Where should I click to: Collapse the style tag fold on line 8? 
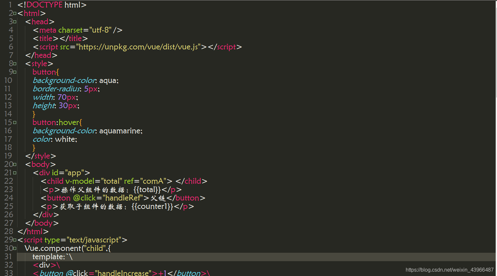tap(15, 64)
